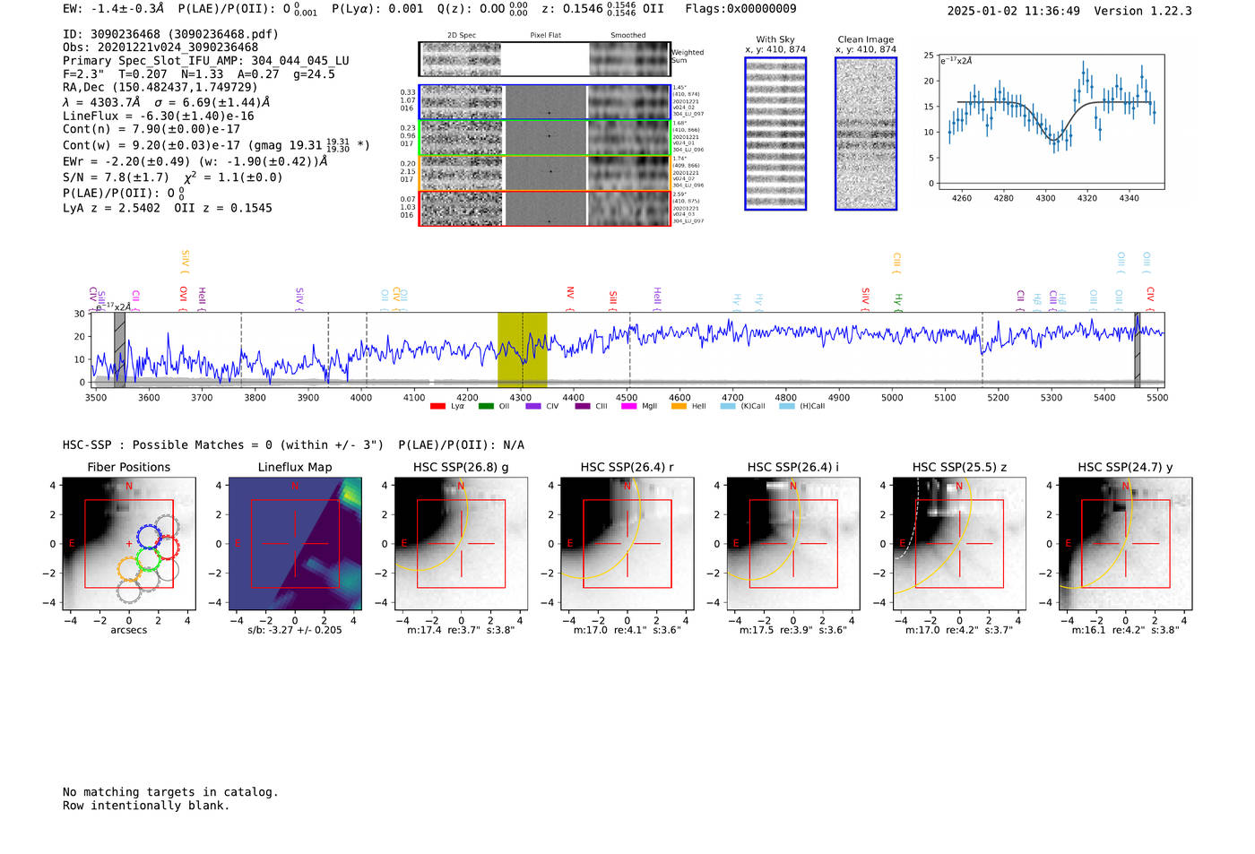Click the RA,Dec coordinates text
The image size is (1255, 854).
[x=160, y=87]
